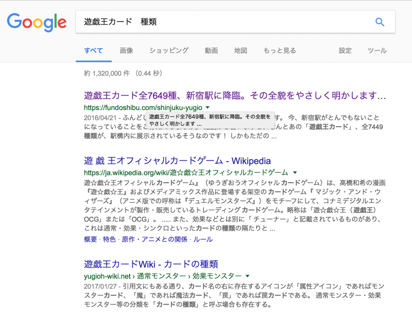Switch to the 動画 tab
412x314 pixels.
pyautogui.click(x=211, y=50)
